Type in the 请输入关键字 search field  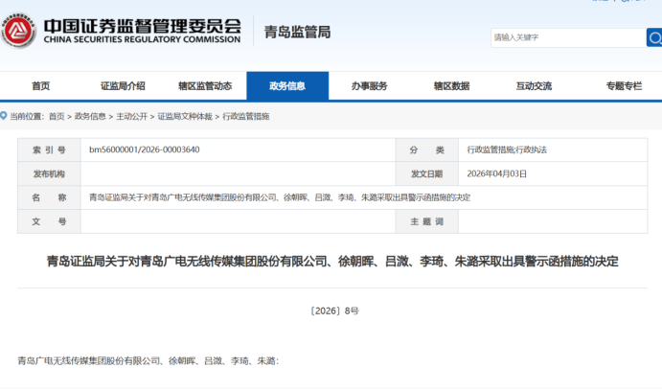[x=567, y=37]
